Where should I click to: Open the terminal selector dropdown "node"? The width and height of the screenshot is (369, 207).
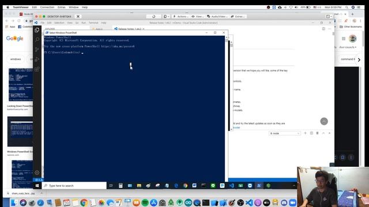[284, 133]
